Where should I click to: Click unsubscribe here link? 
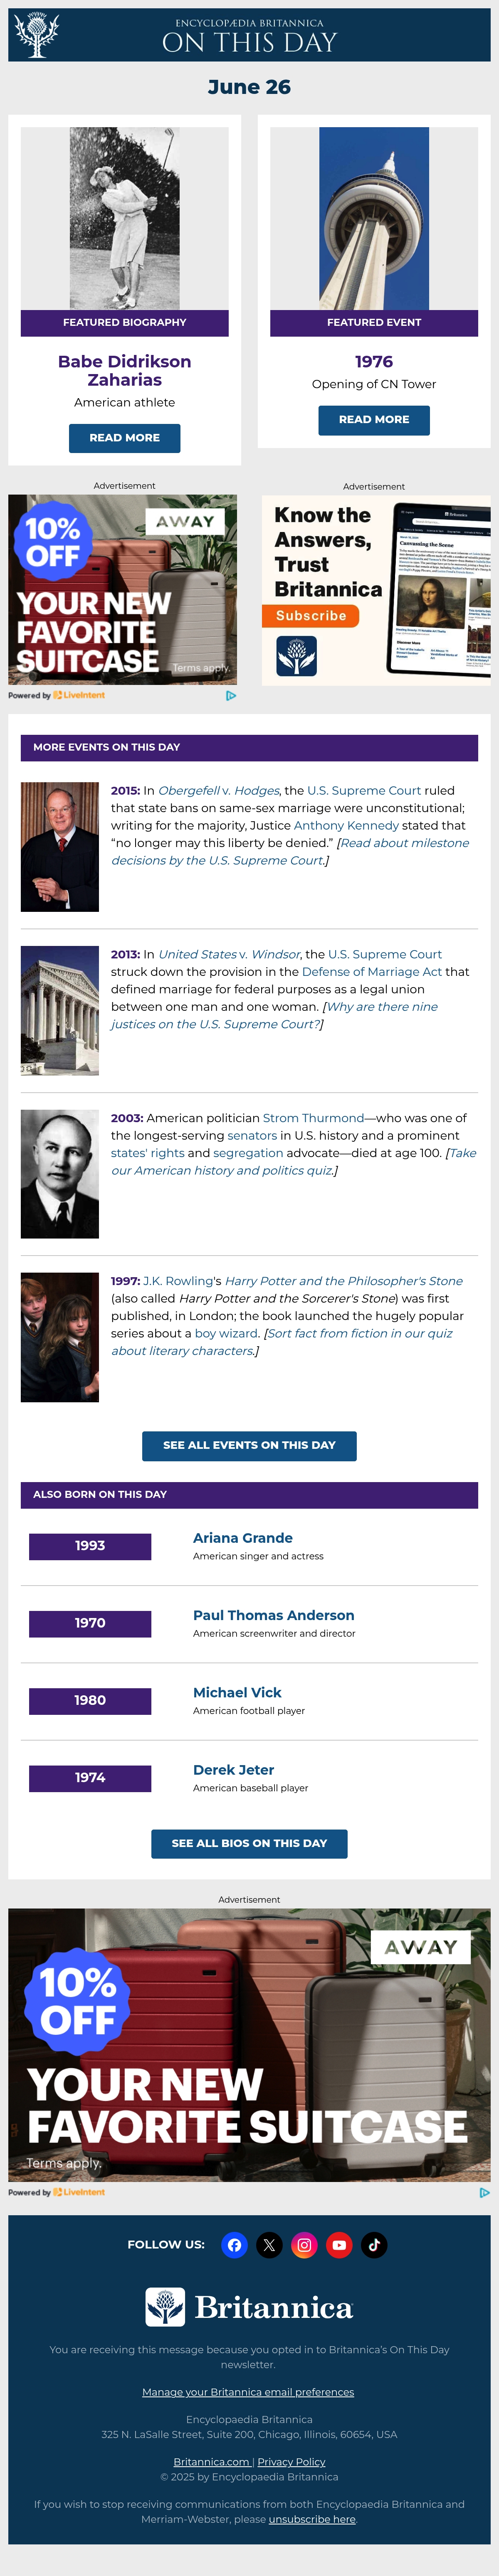pos(312,2519)
